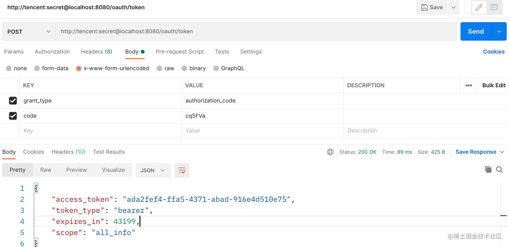This screenshot has height=247, width=509.
Task: Open the POST method dropdown
Action: tap(29, 32)
